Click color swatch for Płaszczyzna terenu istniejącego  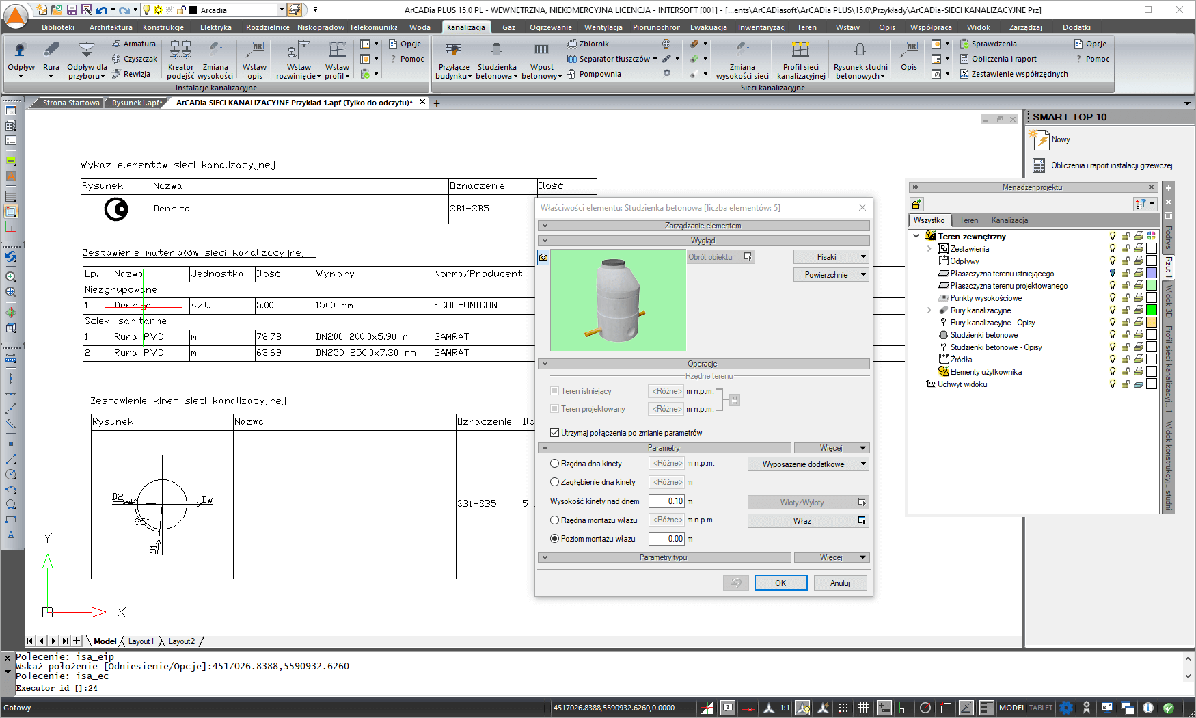[x=1152, y=274]
